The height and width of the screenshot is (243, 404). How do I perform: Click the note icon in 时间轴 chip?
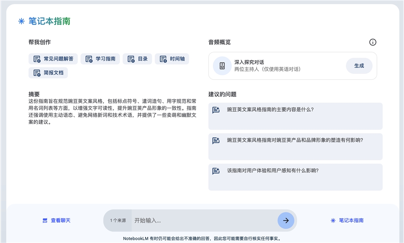click(163, 59)
